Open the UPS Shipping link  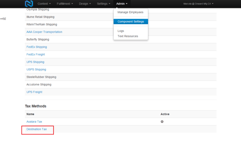coord(35,62)
